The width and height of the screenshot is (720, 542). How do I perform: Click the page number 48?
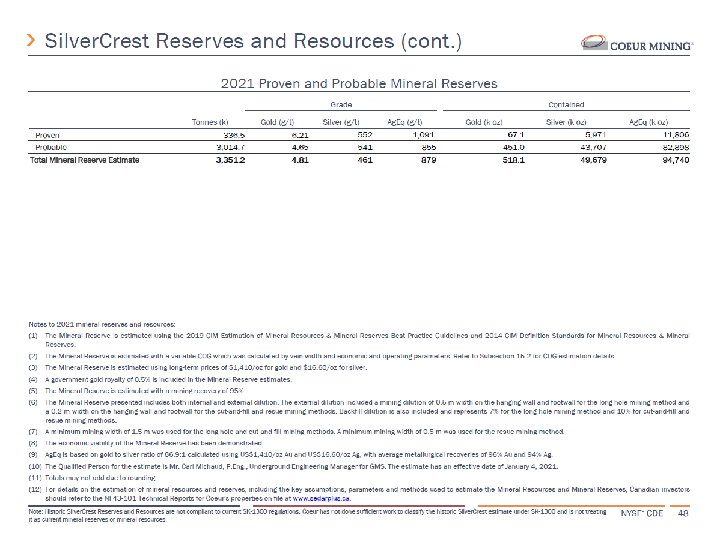[683, 514]
